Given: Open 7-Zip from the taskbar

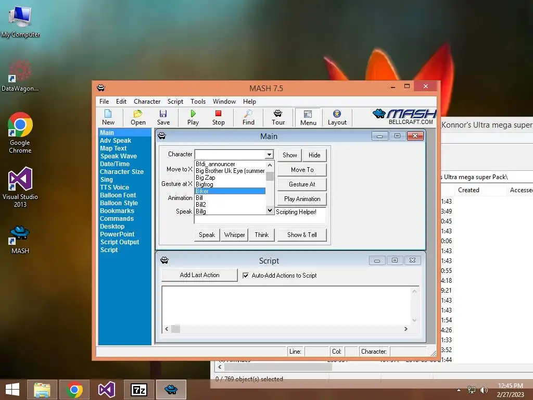Looking at the screenshot, I should pyautogui.click(x=139, y=390).
